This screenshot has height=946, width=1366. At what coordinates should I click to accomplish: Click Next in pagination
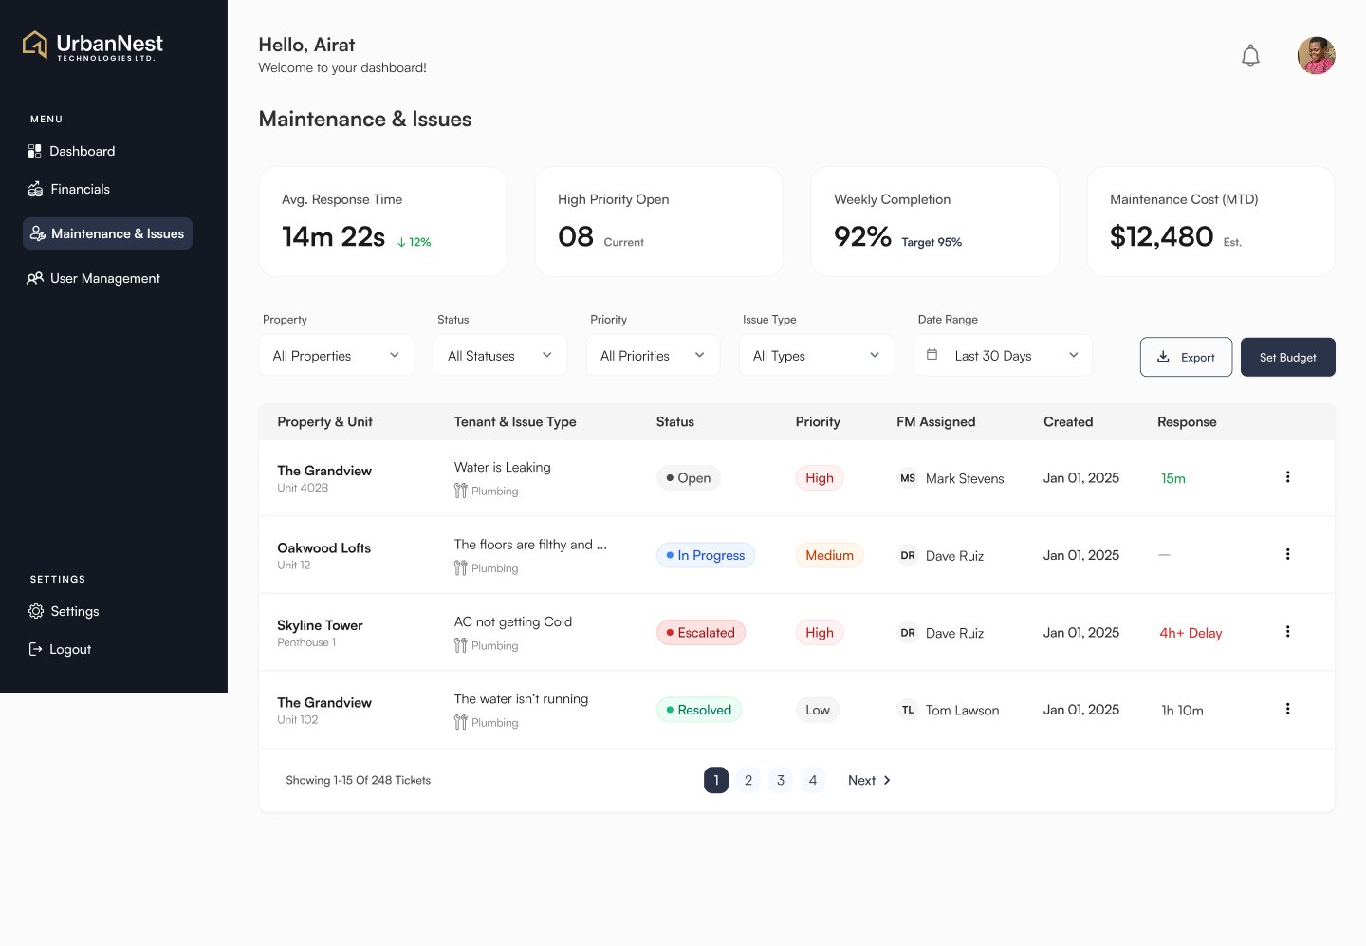point(869,780)
